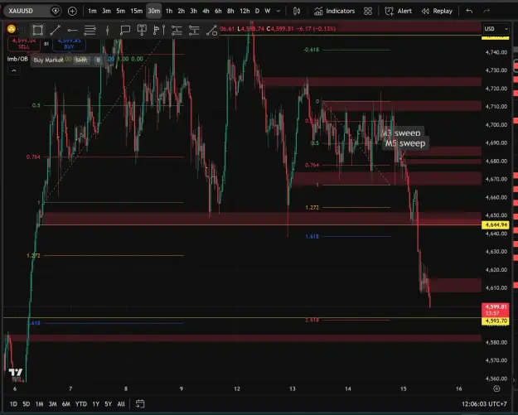Click the 4,644.94 yellow price label

(x=496, y=224)
